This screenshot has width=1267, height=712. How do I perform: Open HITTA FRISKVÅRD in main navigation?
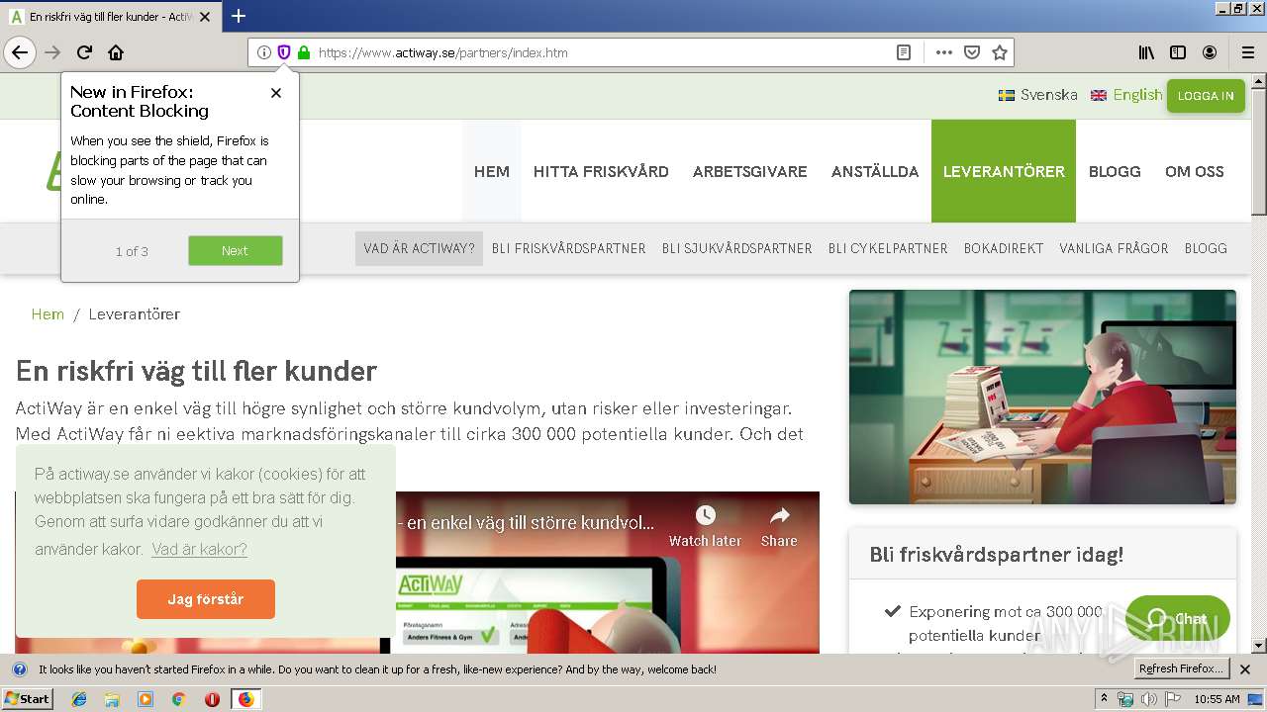point(601,171)
